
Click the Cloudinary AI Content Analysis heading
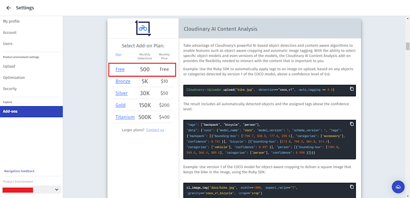[221, 29]
